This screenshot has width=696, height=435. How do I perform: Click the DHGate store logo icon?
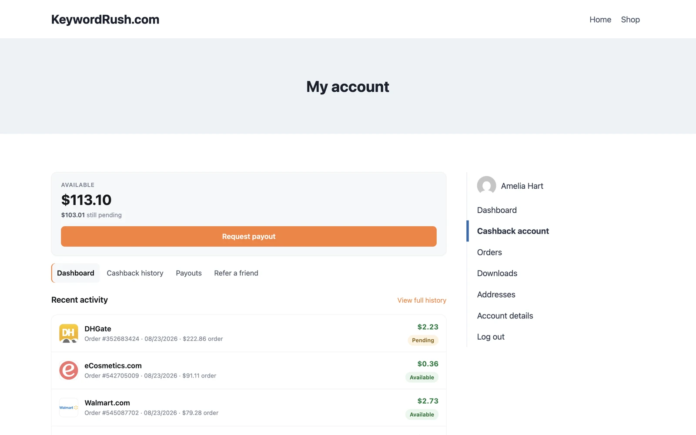click(x=69, y=333)
